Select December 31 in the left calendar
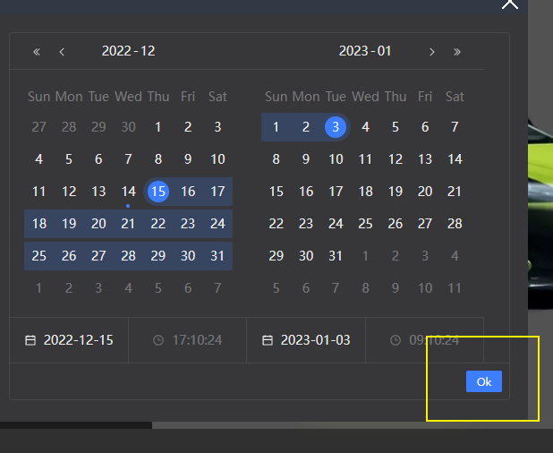Viewport: 553px width, 453px height. coord(217,256)
